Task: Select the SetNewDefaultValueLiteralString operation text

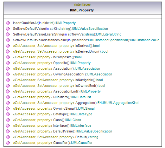Action: coord(67,34)
